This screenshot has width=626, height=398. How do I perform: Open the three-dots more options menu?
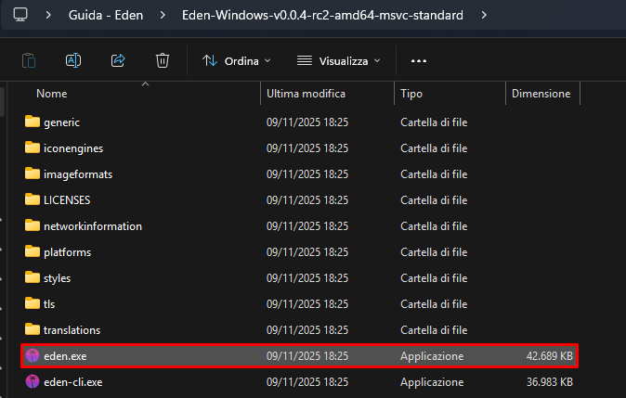(419, 61)
